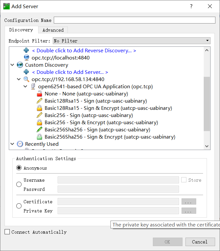Screen dimensions: 220x251
Task: Click the globe icon of opc.tcp://localhost:4840
Action: coord(26,58)
